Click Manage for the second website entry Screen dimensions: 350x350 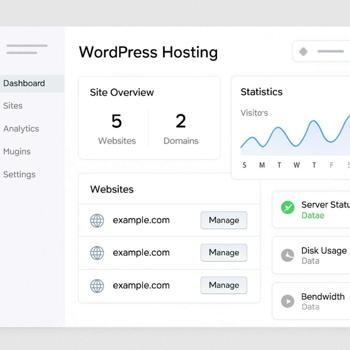coord(224,253)
